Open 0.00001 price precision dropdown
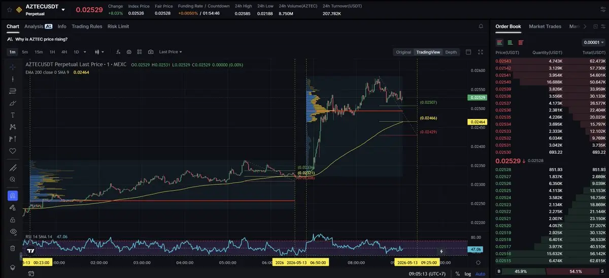The image size is (609, 278). (x=593, y=43)
